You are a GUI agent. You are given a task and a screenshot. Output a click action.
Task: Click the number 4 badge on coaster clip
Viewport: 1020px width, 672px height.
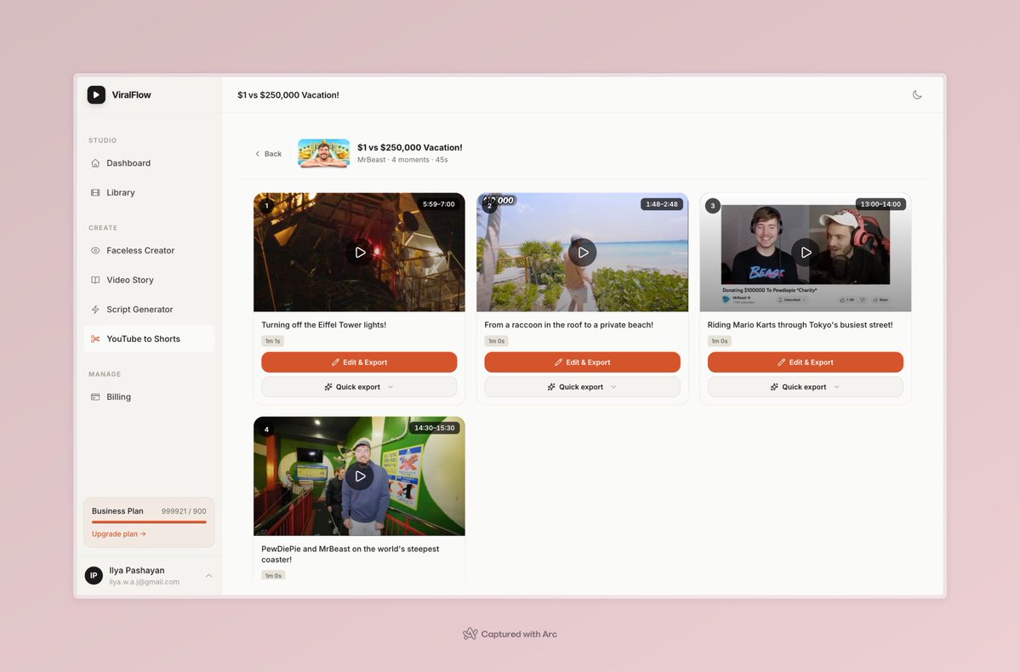coord(266,430)
